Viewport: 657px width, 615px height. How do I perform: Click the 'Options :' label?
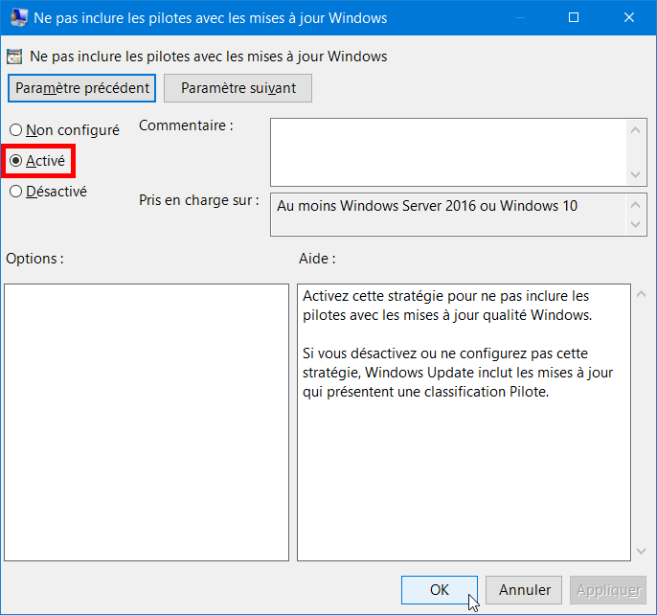(34, 259)
